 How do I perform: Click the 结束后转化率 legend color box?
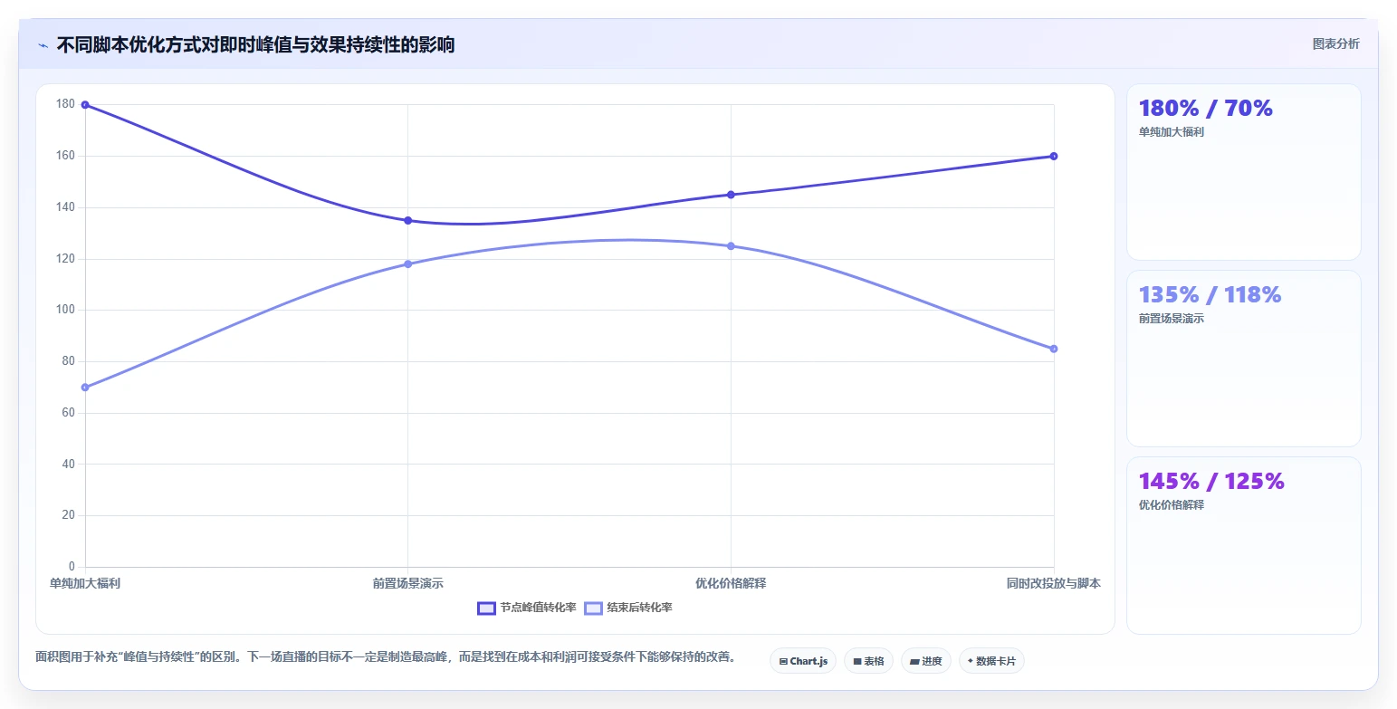[593, 608]
